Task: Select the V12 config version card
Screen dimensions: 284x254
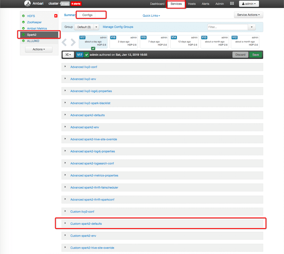Action: pos(245,41)
